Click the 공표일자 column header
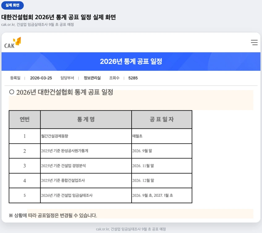This screenshot has width=262, height=233. pos(162,119)
